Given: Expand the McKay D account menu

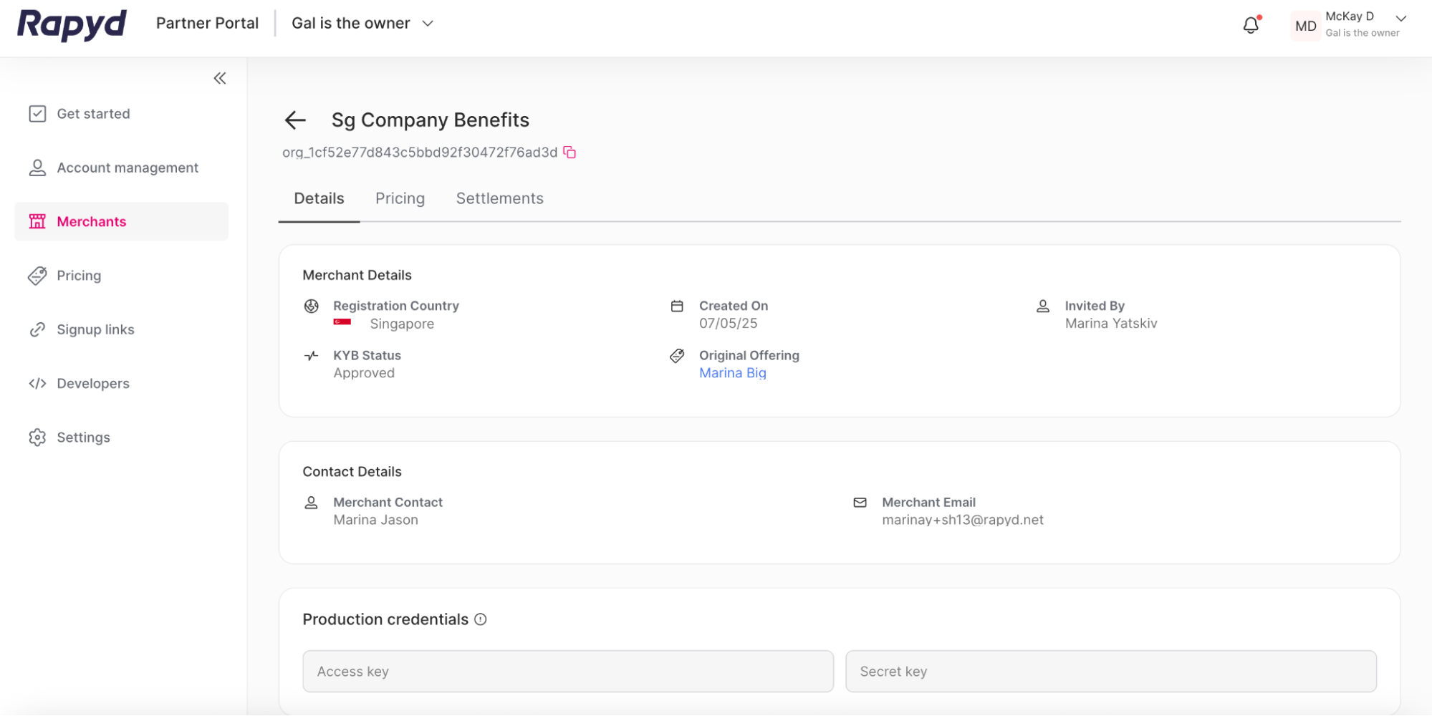Looking at the screenshot, I should pyautogui.click(x=1350, y=24).
